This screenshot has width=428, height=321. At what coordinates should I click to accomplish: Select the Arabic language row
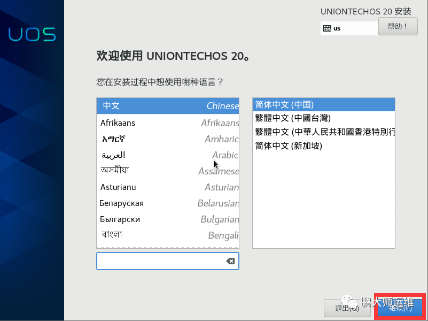pyautogui.click(x=168, y=155)
